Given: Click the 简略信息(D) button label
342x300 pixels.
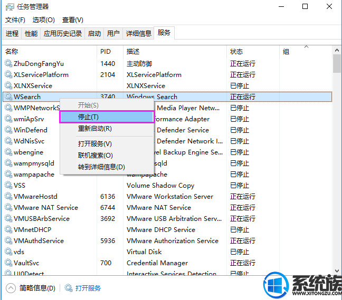Looking at the screenshot, I should click(x=37, y=288).
